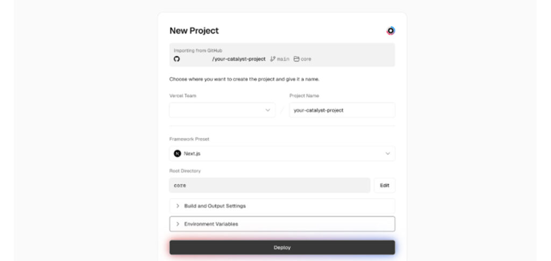Screen dimensions: 551x261
Task: Open the Vercel Team dropdown
Action: click(222, 110)
